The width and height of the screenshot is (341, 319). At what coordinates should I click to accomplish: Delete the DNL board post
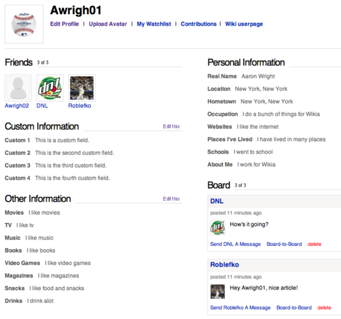click(315, 244)
